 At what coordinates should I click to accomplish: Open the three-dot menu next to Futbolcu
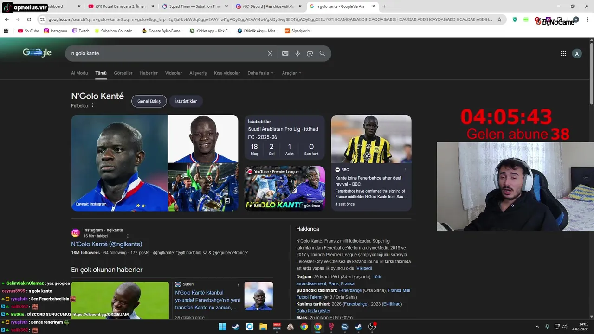pos(93,105)
